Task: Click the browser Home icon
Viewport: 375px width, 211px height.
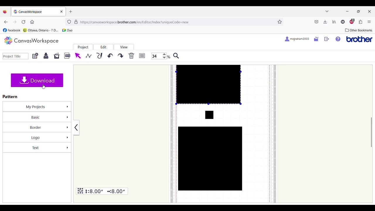Action: 32,22
